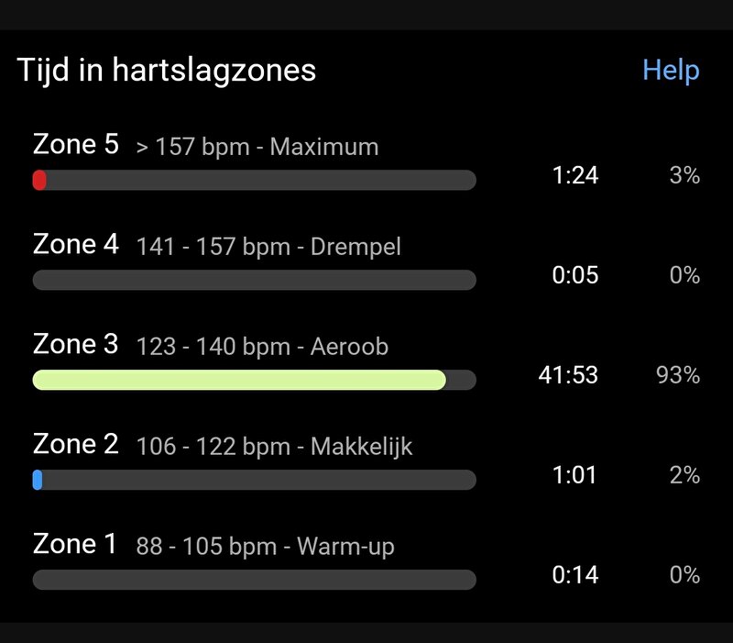Click the green Zone 3 progress bar
733x643 pixels.
pos(255,380)
